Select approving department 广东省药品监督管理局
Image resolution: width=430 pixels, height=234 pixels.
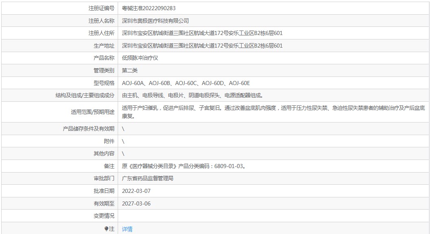tap(147, 178)
